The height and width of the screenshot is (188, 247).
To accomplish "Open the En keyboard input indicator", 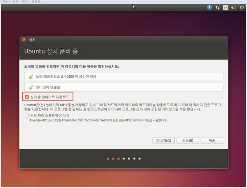I will pos(225,8).
